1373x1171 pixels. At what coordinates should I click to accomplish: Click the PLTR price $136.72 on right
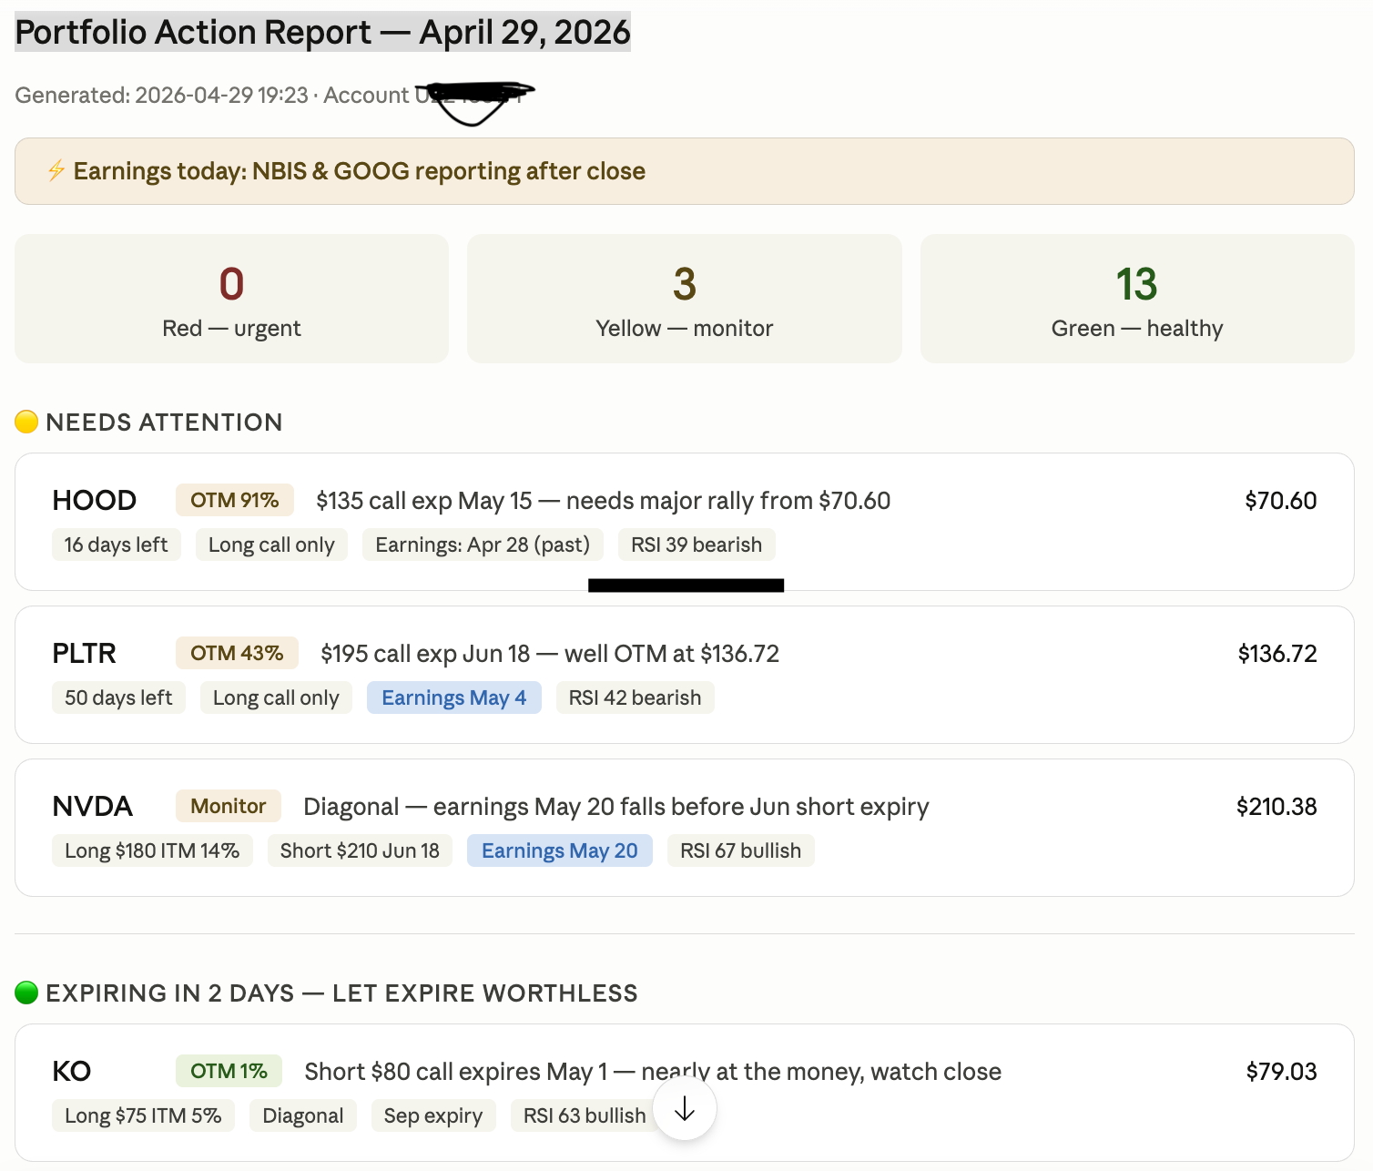pyautogui.click(x=1276, y=654)
